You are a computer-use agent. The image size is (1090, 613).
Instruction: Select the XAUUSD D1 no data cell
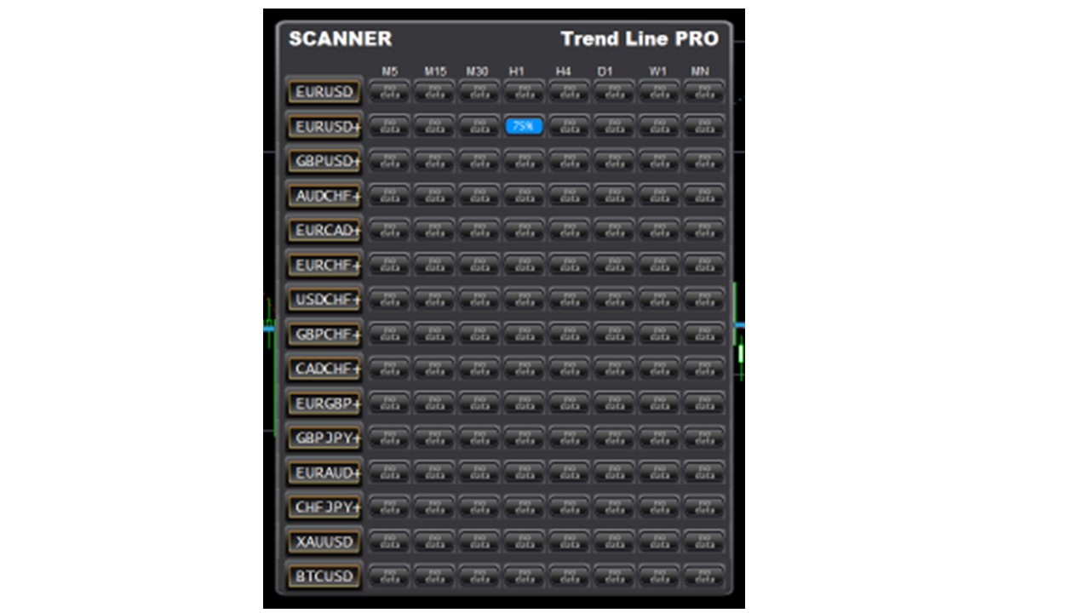pyautogui.click(x=614, y=541)
